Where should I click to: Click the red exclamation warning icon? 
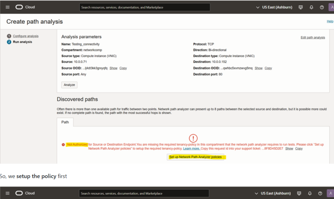click(x=193, y=138)
